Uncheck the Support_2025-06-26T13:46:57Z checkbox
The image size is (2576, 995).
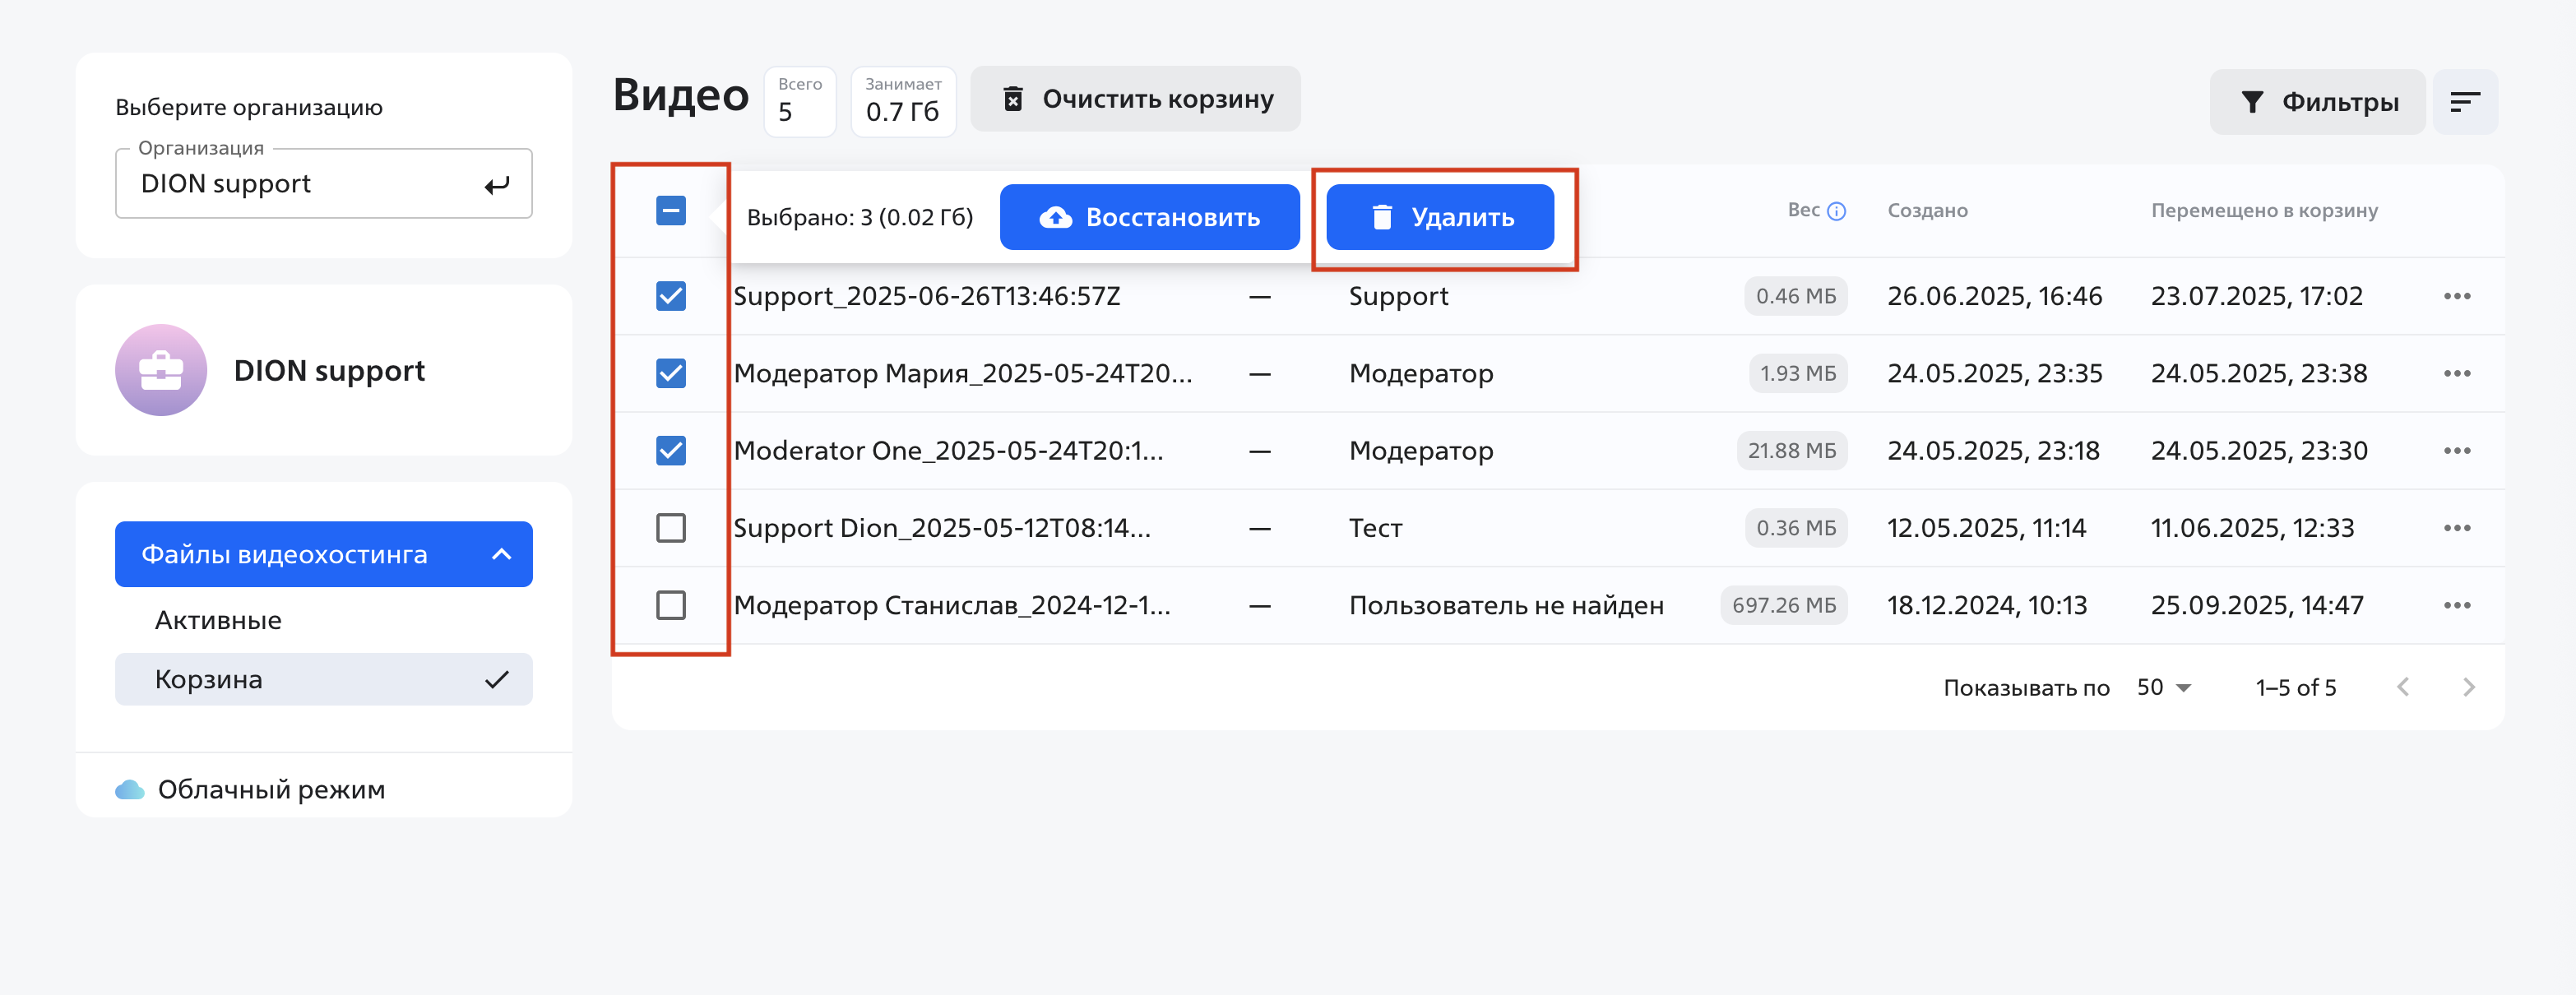(670, 296)
